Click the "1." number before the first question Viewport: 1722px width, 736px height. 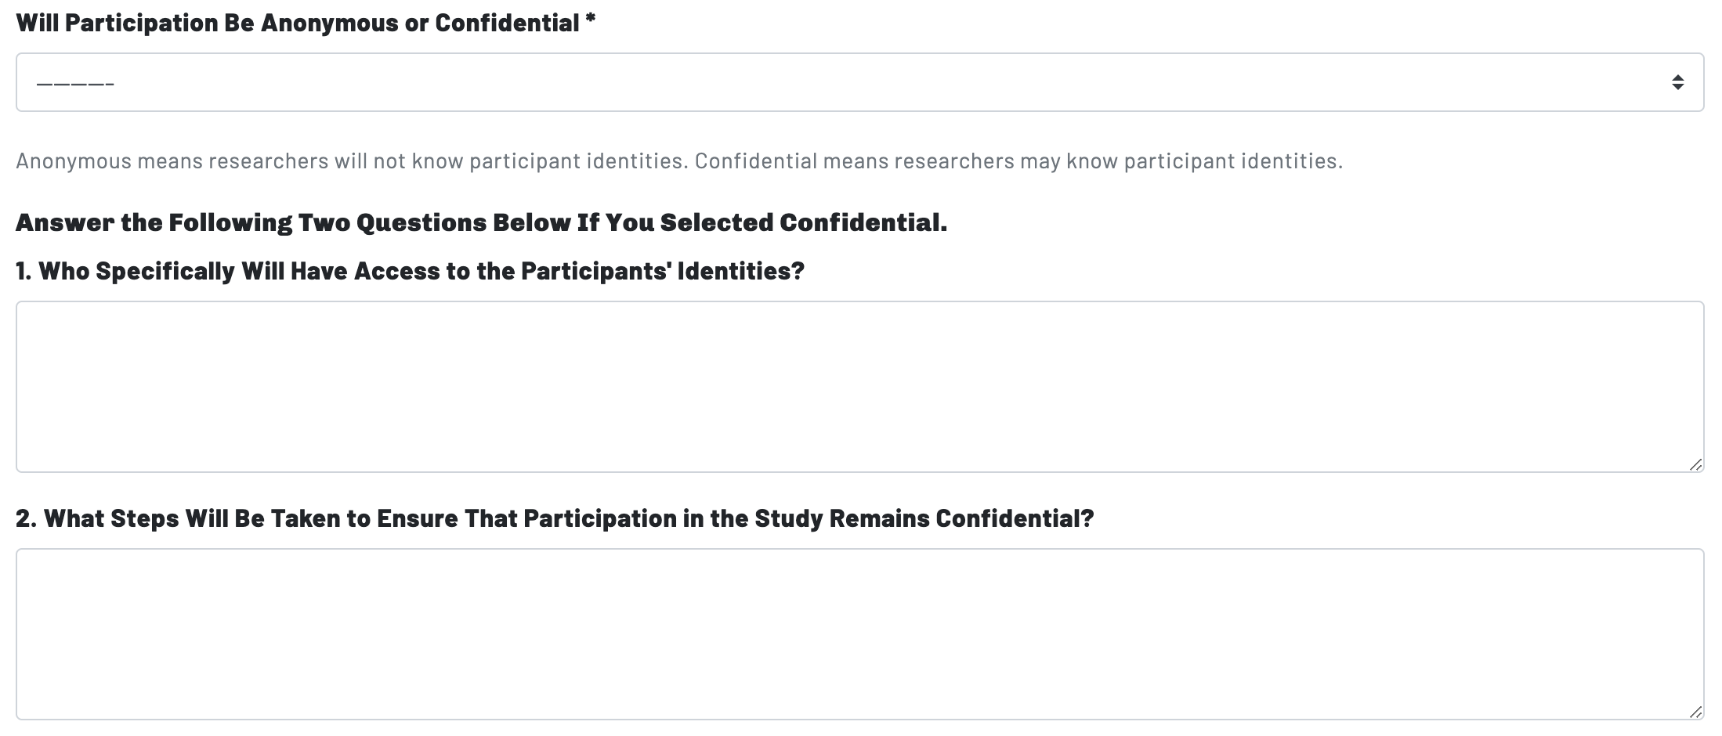click(24, 271)
